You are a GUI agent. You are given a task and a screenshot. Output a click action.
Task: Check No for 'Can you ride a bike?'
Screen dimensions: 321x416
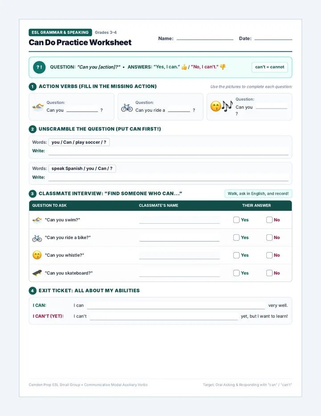pos(269,237)
